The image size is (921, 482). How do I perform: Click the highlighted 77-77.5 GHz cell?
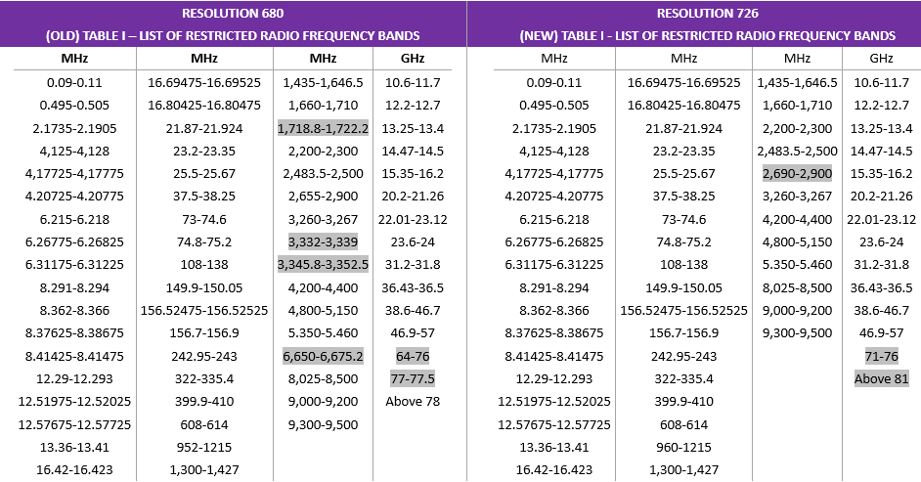[x=413, y=379]
